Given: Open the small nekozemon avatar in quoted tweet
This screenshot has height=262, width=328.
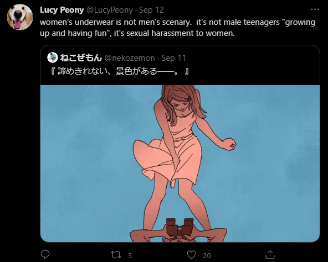Looking at the screenshot, I should (52, 57).
